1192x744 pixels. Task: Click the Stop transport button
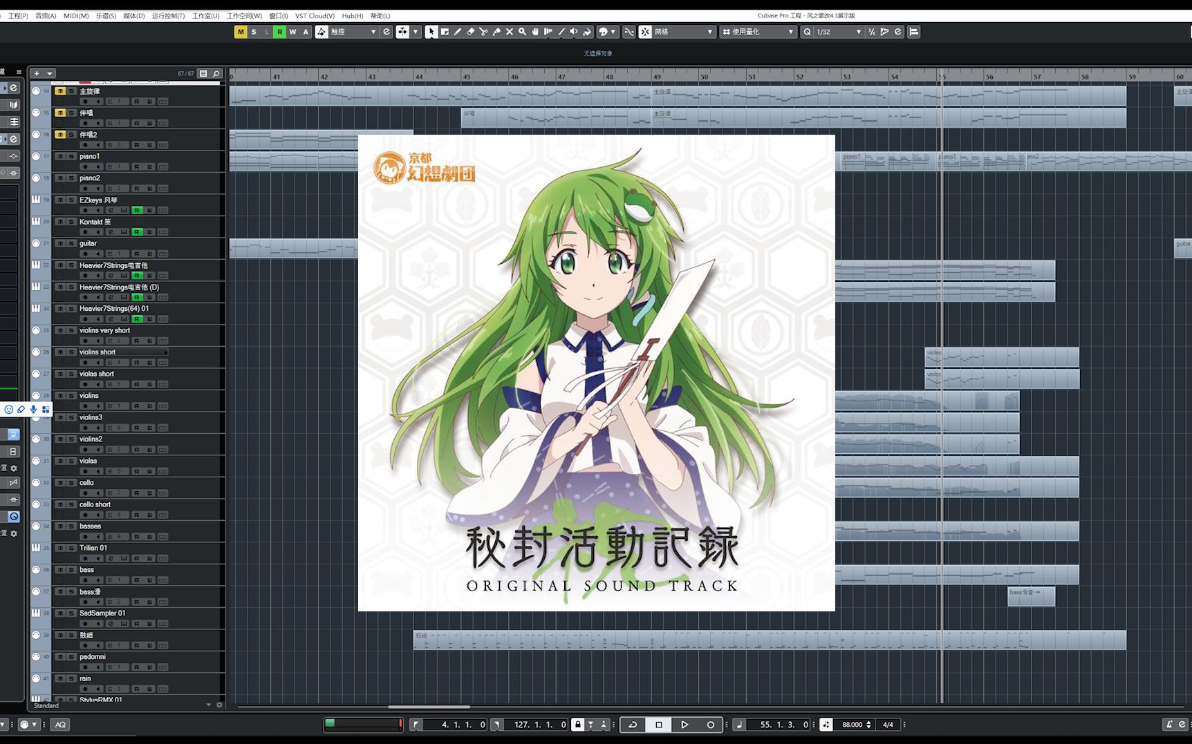(x=658, y=725)
